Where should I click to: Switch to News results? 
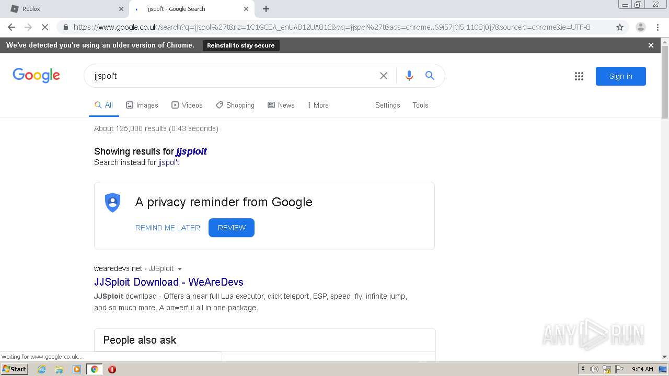pyautogui.click(x=281, y=105)
